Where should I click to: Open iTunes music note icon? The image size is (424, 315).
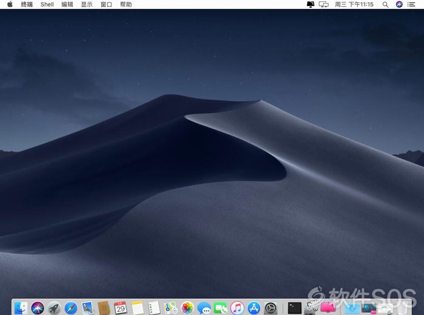pyautogui.click(x=237, y=308)
